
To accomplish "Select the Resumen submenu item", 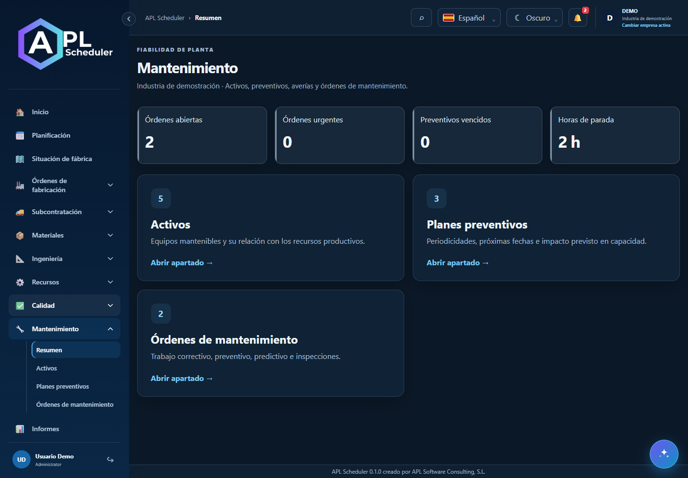I will tap(76, 350).
